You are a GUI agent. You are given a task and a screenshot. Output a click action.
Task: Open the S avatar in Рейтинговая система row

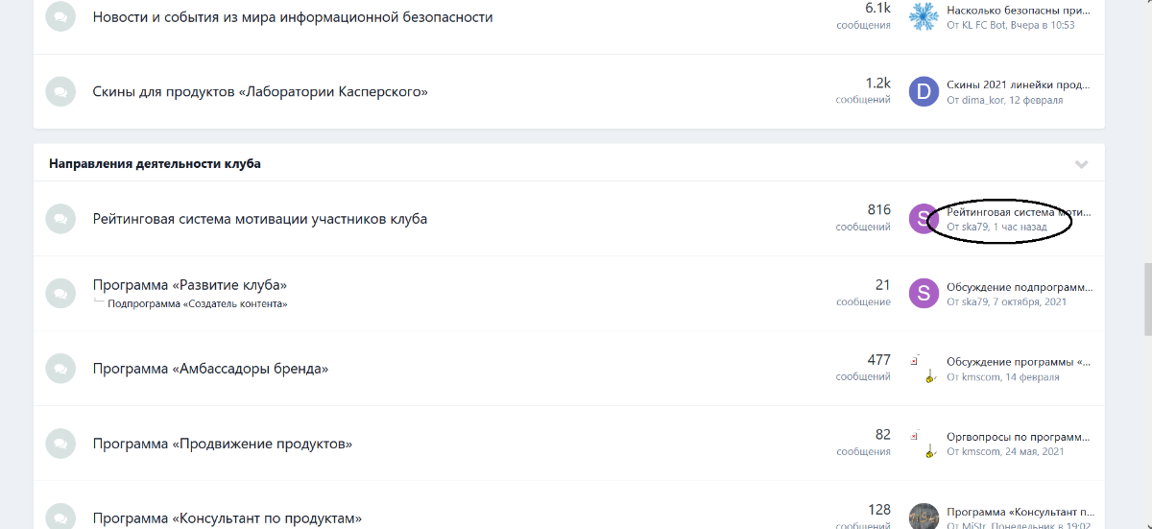click(x=924, y=218)
